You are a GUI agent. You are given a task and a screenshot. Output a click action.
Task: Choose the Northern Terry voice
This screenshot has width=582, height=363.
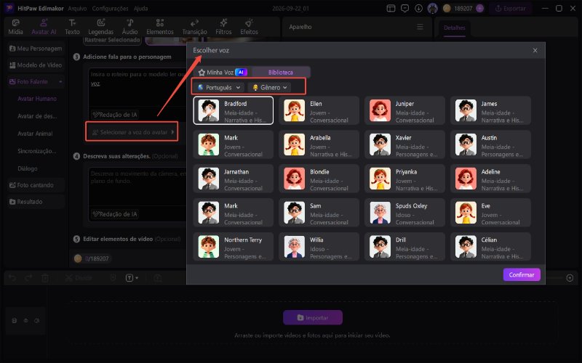(x=233, y=247)
